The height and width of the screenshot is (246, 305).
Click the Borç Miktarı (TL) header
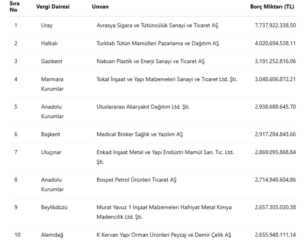272,7
